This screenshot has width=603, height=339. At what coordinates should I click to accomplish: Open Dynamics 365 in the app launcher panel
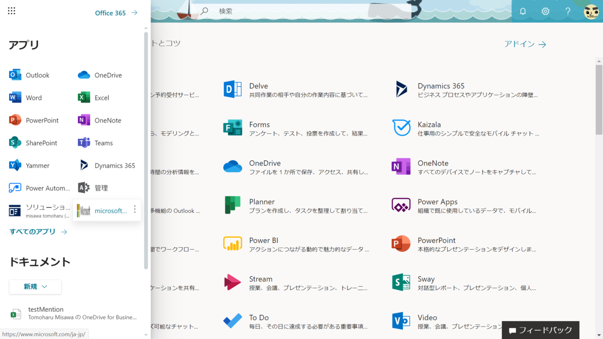click(107, 166)
